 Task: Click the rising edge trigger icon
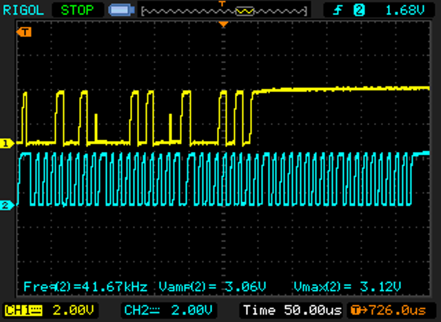[x=338, y=11]
